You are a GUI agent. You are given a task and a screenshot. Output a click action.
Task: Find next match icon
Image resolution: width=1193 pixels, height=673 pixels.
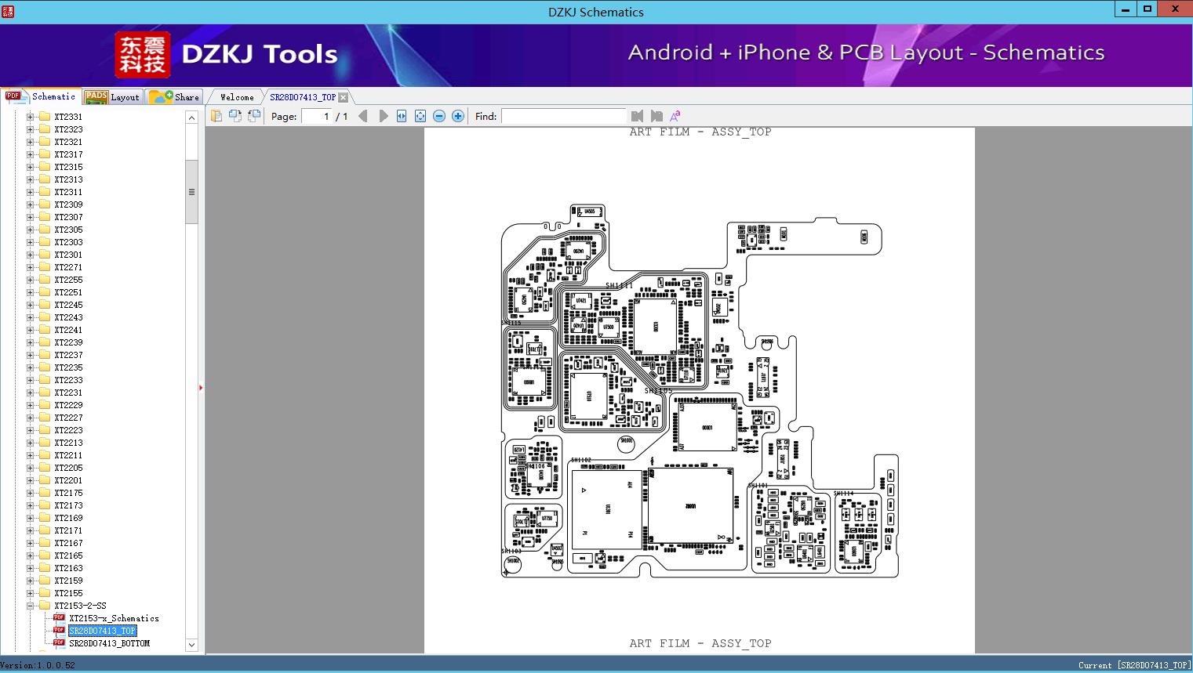tap(657, 116)
